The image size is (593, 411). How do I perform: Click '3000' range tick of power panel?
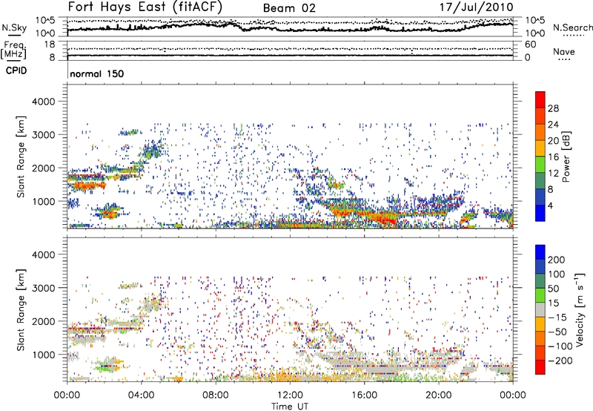coord(43,135)
